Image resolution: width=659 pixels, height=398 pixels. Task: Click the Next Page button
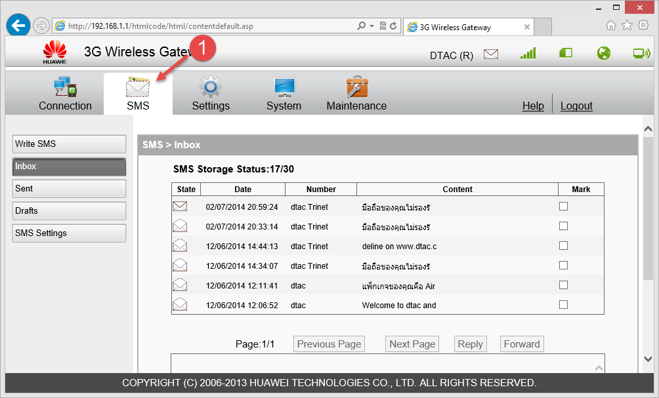[x=412, y=344]
